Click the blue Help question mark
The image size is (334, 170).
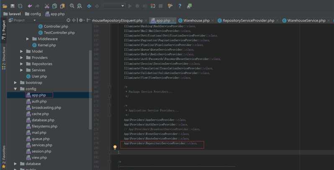(180, 6)
